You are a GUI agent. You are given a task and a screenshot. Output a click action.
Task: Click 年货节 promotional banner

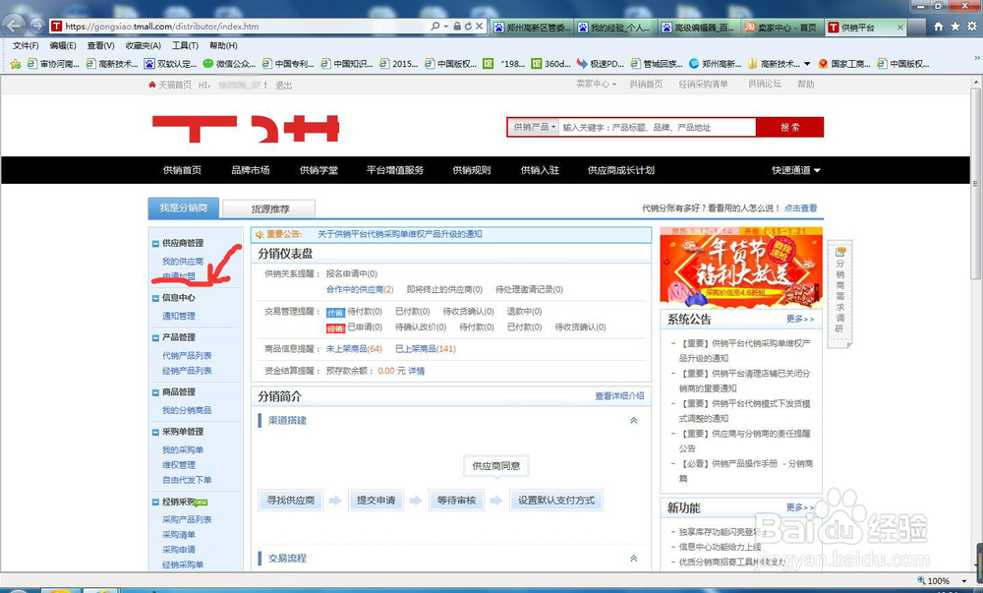pos(741,267)
